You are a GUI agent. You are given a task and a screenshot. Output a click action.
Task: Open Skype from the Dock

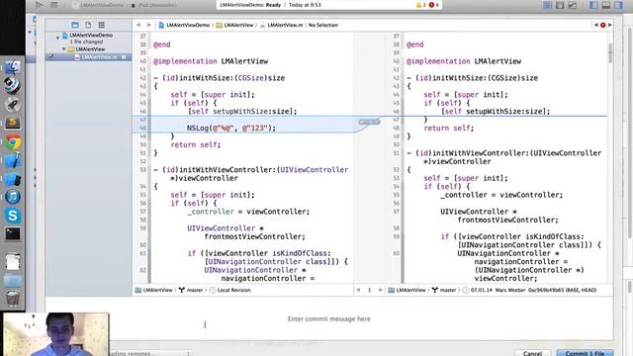[x=13, y=216]
